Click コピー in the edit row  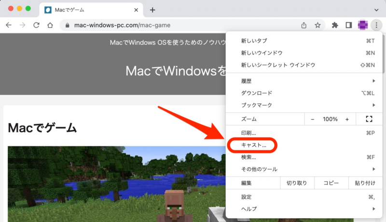click(x=331, y=183)
